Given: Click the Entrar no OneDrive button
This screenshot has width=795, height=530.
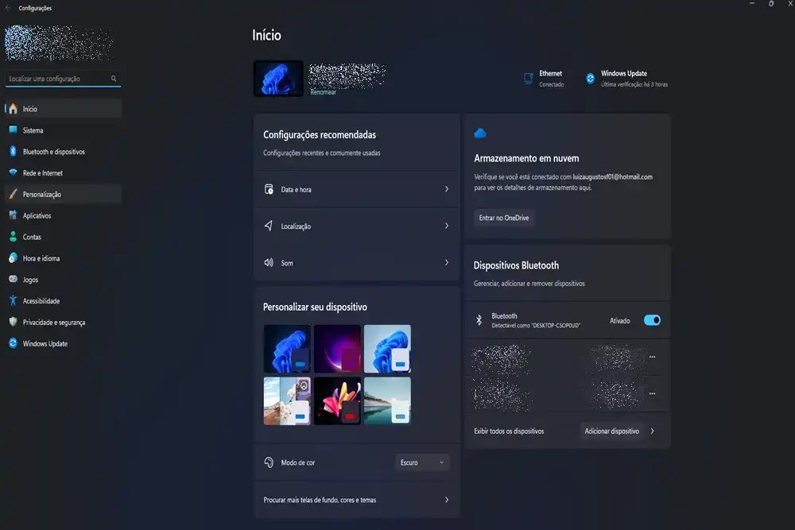Looking at the screenshot, I should pos(504,218).
